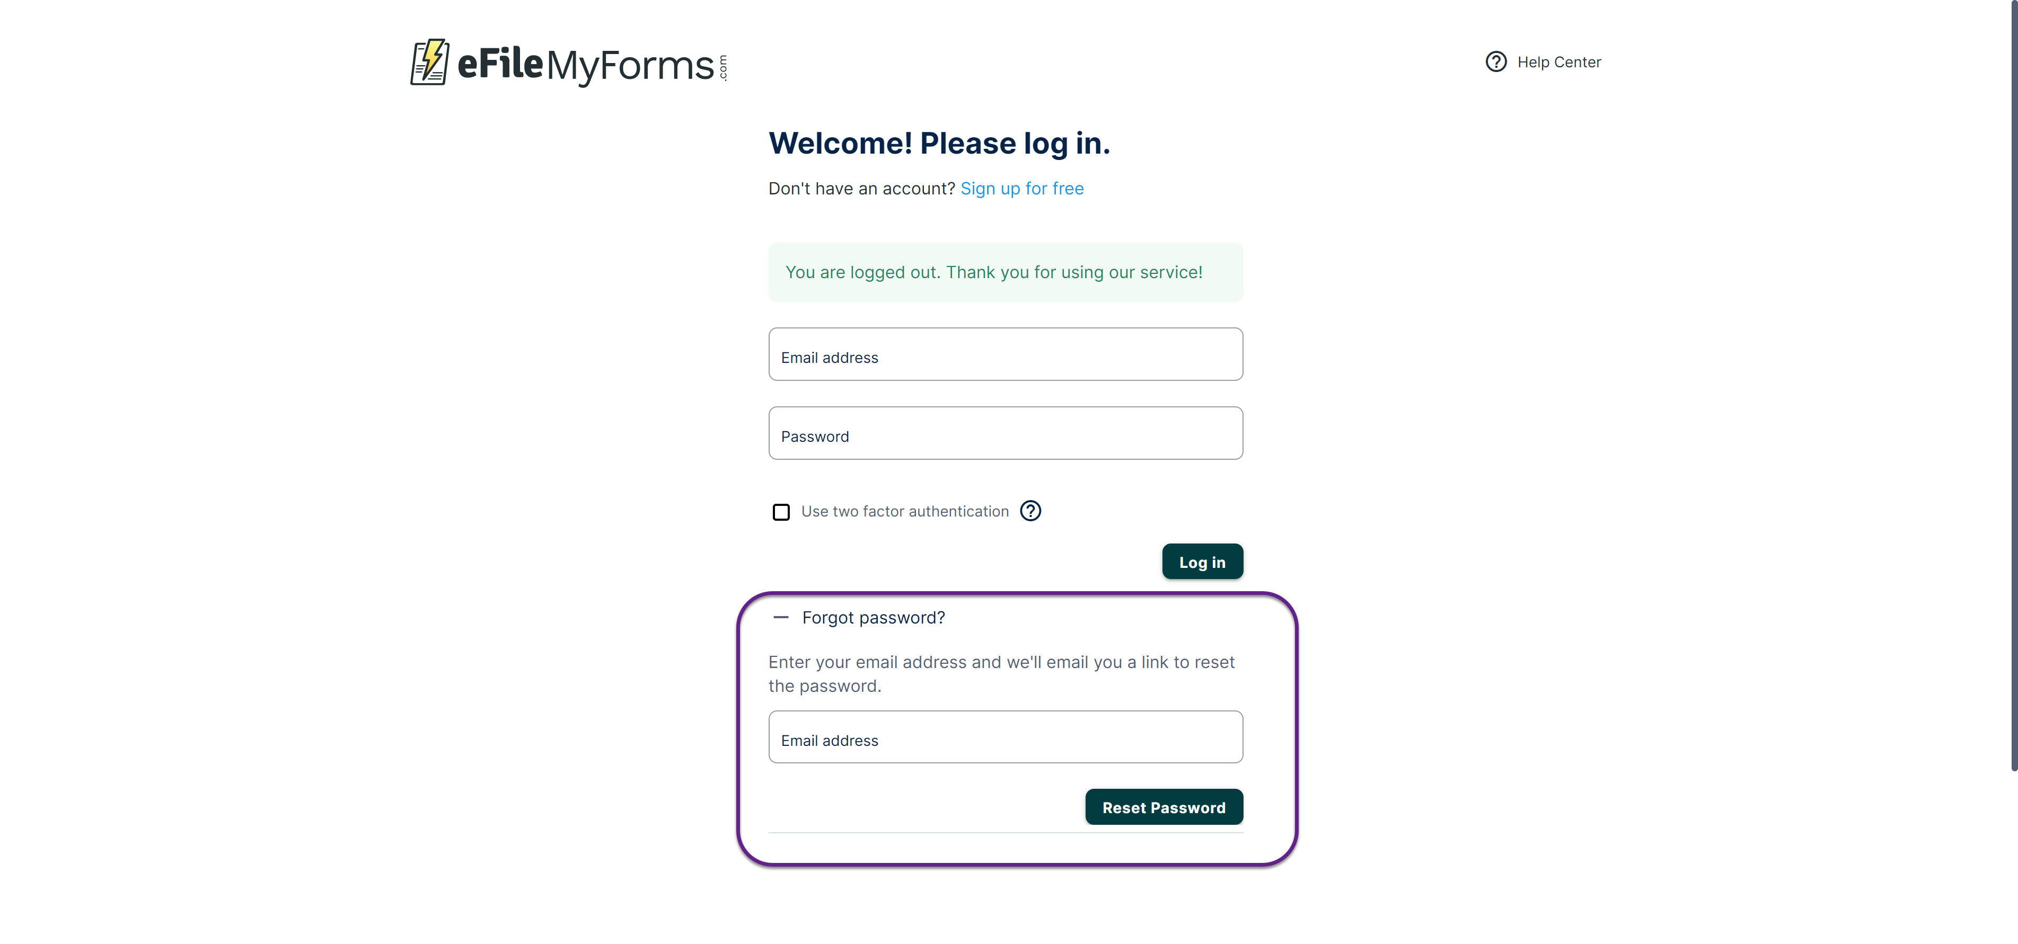Follow the 'Sign up for free' link

tap(1021, 189)
